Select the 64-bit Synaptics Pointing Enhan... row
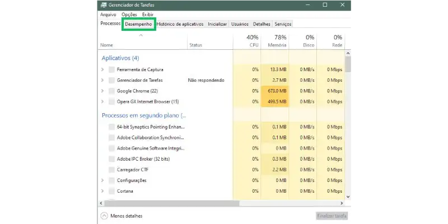 point(150,127)
